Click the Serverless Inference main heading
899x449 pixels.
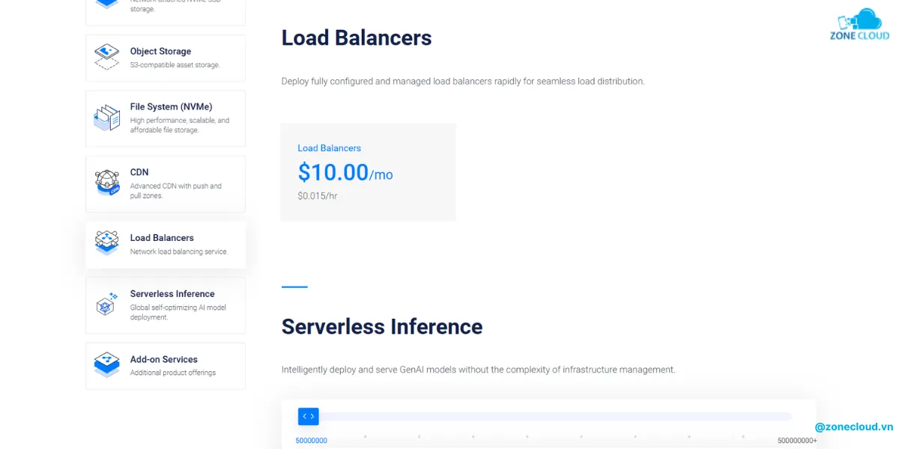click(382, 326)
